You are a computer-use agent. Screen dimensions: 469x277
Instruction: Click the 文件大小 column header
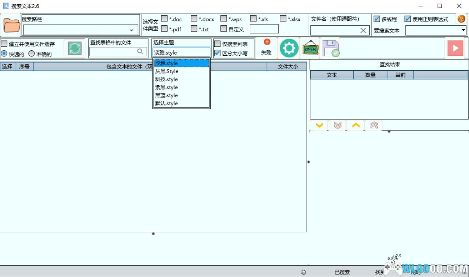pos(288,67)
